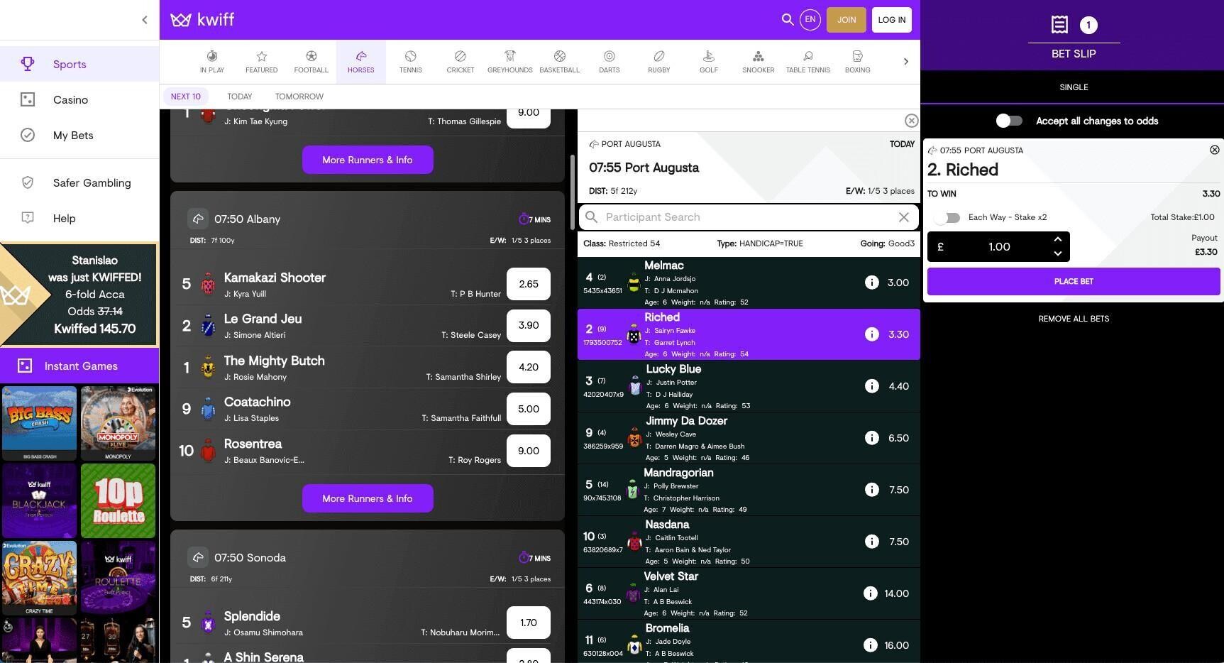Open the Tennis category

[x=411, y=62]
